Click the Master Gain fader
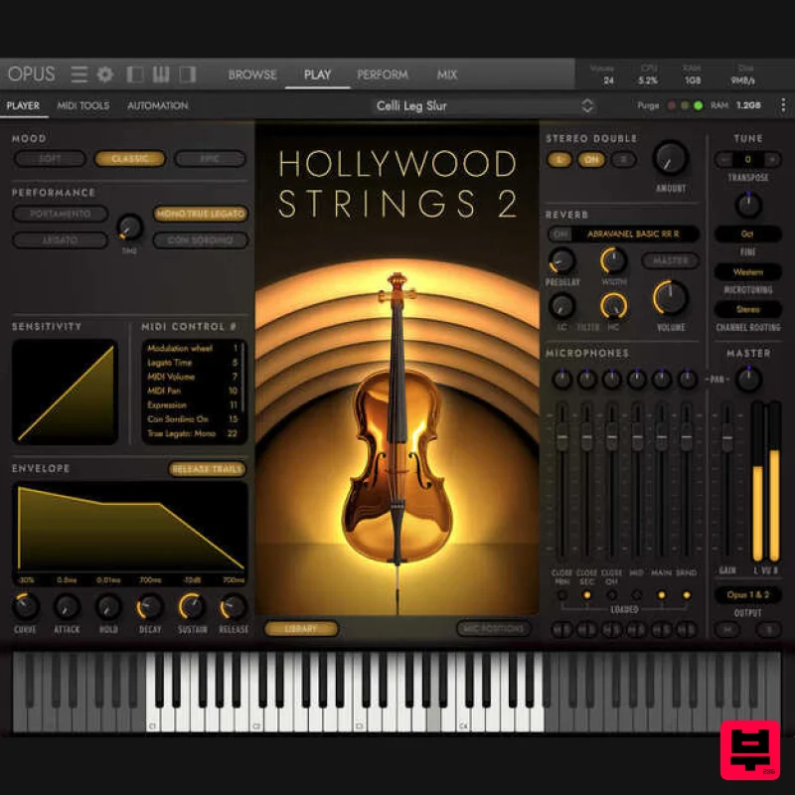795x795 pixels. [x=727, y=438]
